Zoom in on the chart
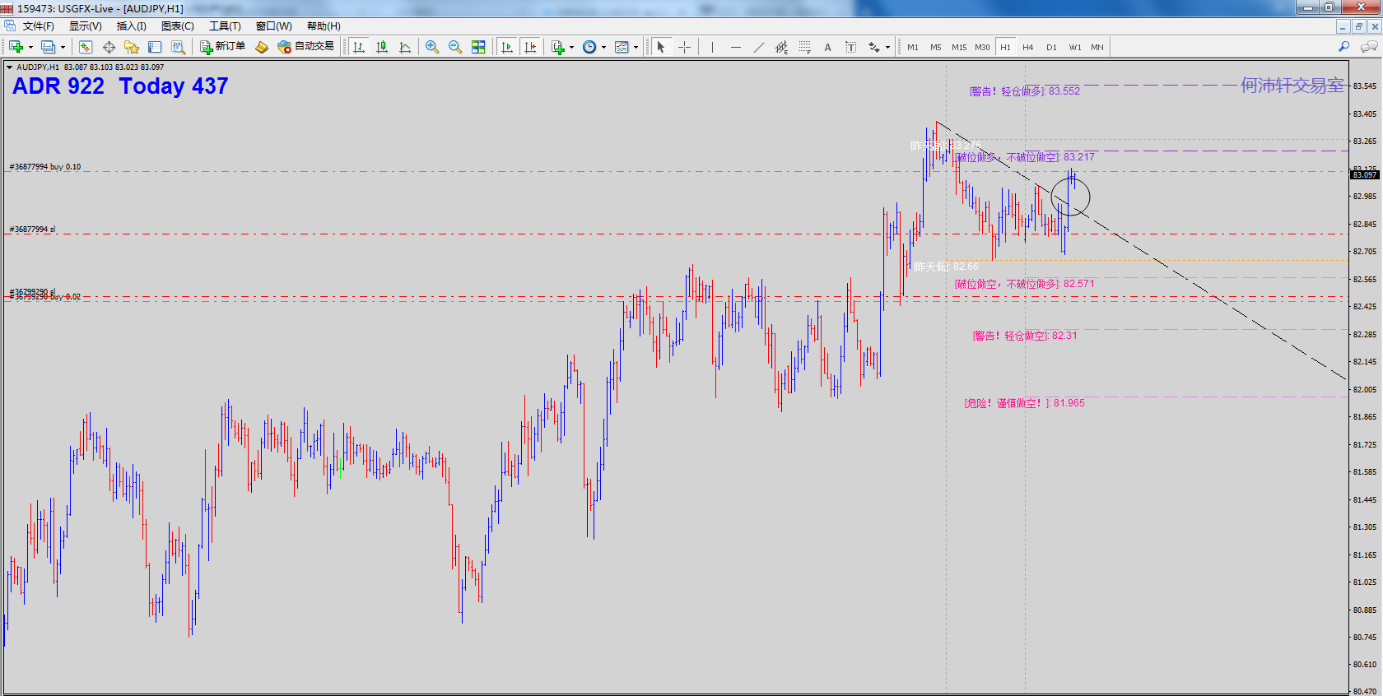This screenshot has width=1383, height=696. point(432,47)
